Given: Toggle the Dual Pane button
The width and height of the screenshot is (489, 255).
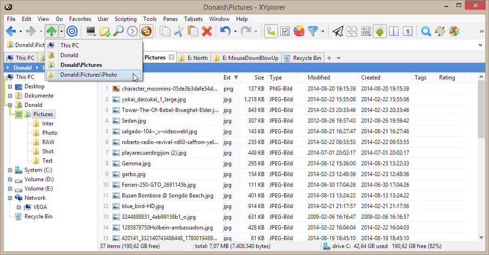Looking at the screenshot, I should [x=394, y=32].
